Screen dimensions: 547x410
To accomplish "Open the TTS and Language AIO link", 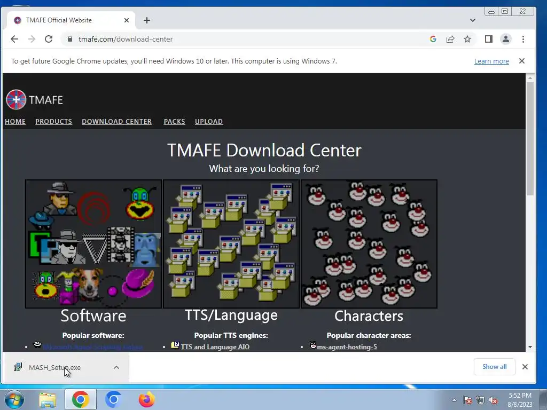I will coord(215,347).
